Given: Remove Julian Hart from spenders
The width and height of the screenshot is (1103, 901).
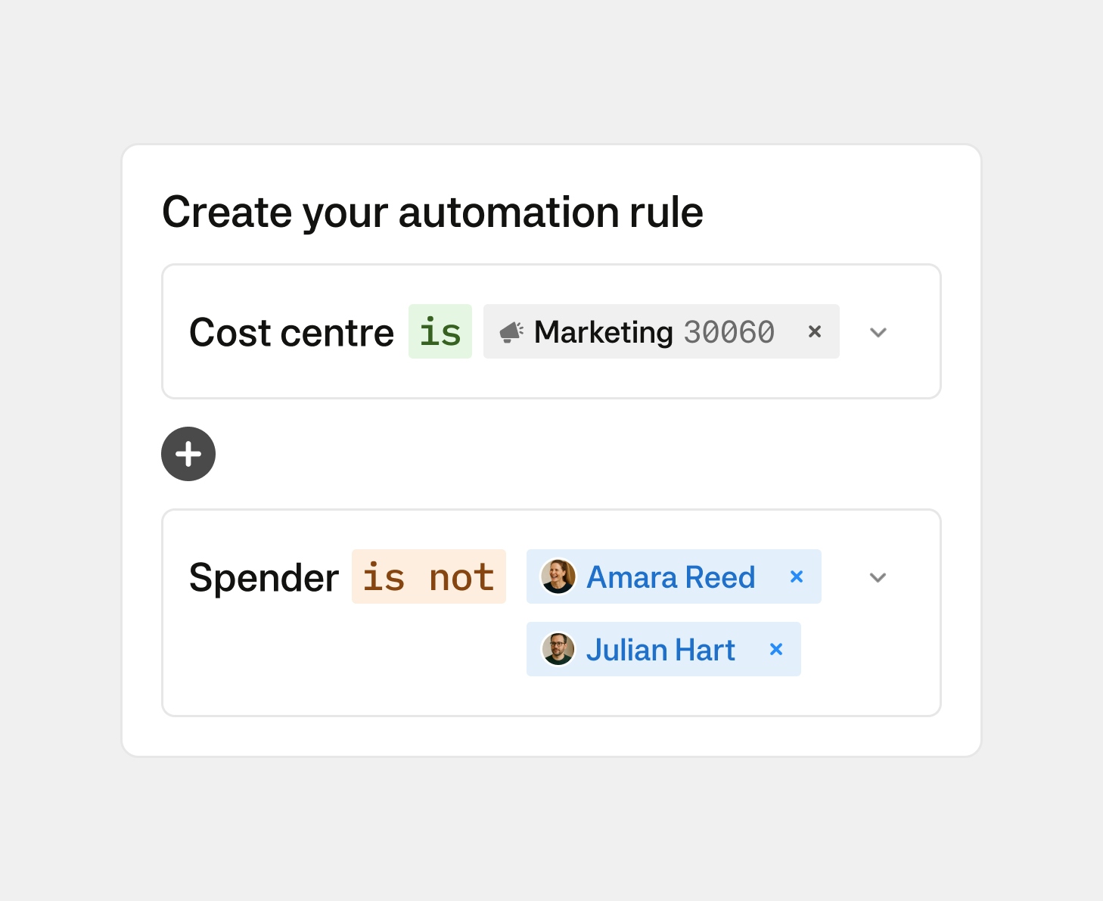Looking at the screenshot, I should point(776,649).
